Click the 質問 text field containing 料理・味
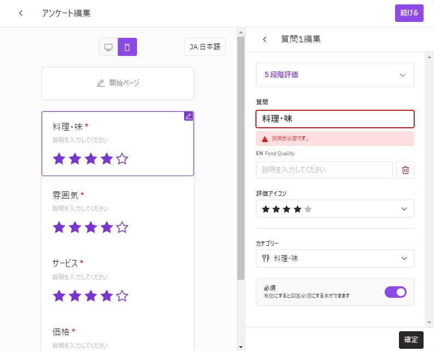 [x=335, y=119]
